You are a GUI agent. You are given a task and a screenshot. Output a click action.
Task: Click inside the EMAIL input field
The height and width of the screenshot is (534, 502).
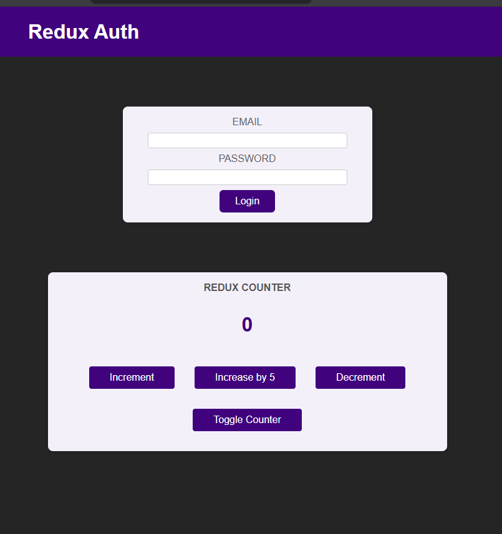pos(247,140)
